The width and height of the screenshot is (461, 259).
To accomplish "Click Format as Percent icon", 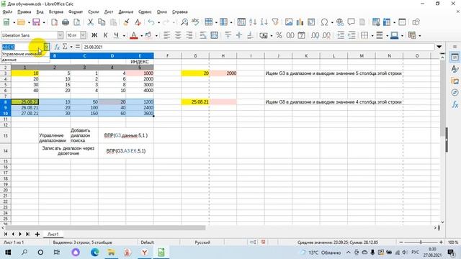I will pyautogui.click(x=279, y=35).
